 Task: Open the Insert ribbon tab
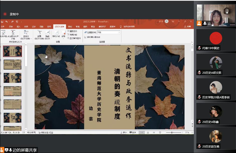click(x=18, y=27)
